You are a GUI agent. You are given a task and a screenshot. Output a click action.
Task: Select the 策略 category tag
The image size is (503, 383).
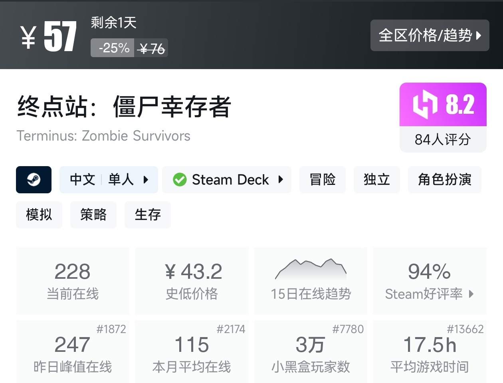(93, 215)
